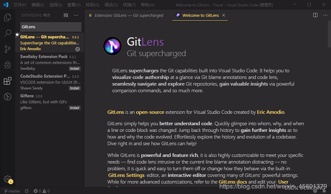The height and width of the screenshot is (194, 331).
Task: Open editor more actions menu
Action: click(x=325, y=15)
